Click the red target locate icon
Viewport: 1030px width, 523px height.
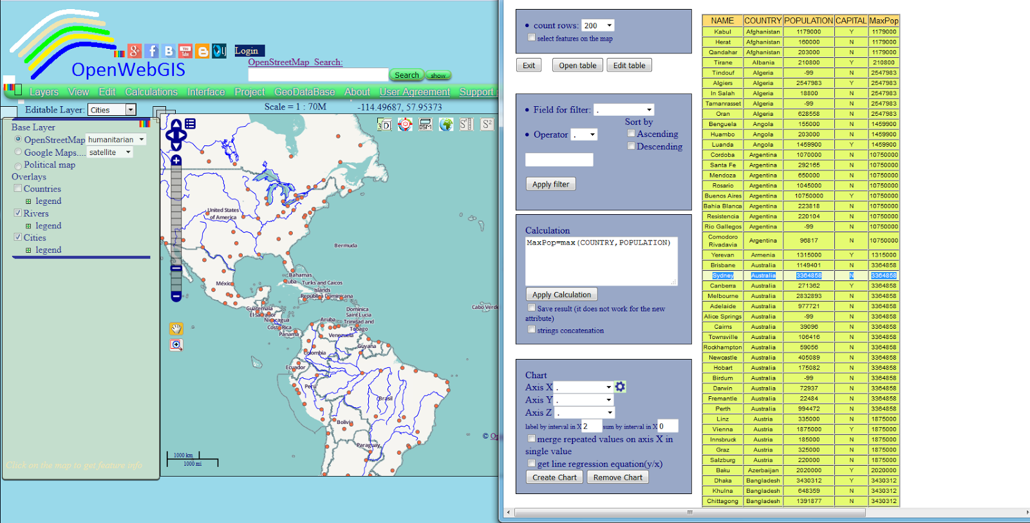click(x=405, y=124)
